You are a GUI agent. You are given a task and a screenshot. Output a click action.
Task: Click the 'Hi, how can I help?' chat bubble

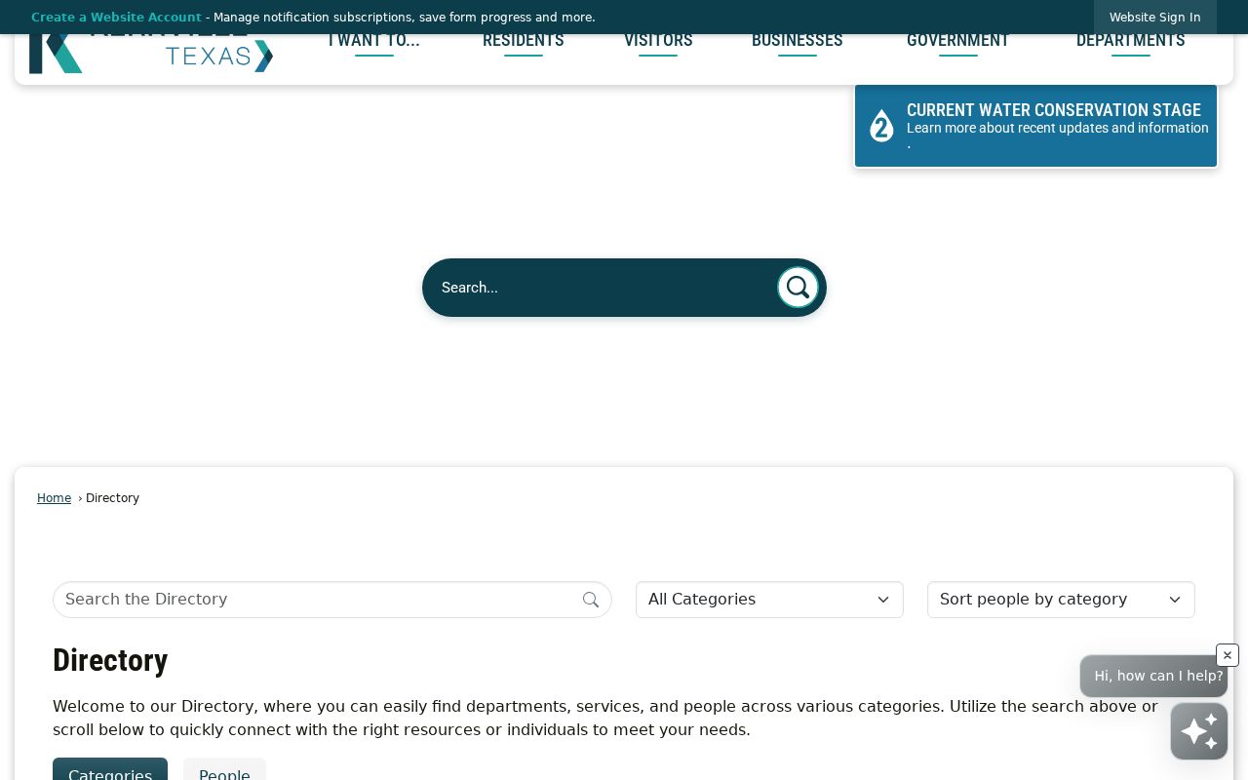1153,676
